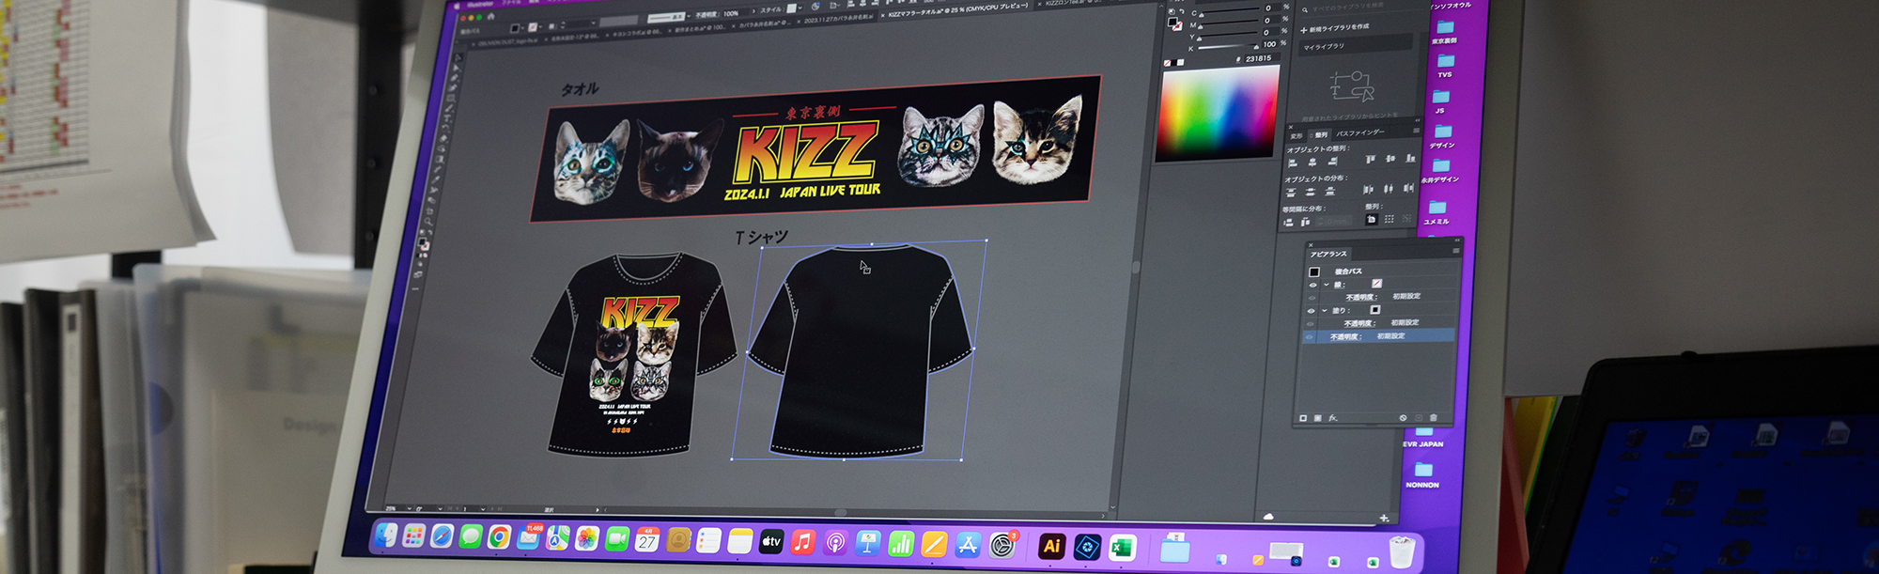Viewport: 1879px width, 574px height.
Task: Open Launchpad in the Dock
Action: pyautogui.click(x=413, y=535)
